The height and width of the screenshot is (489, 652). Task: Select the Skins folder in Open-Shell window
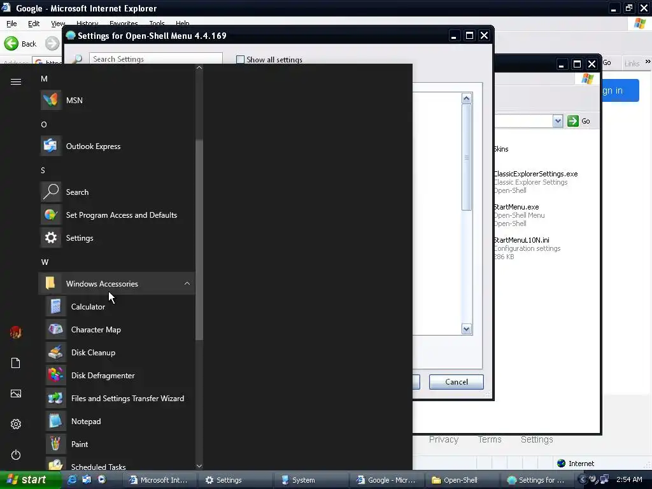point(501,149)
